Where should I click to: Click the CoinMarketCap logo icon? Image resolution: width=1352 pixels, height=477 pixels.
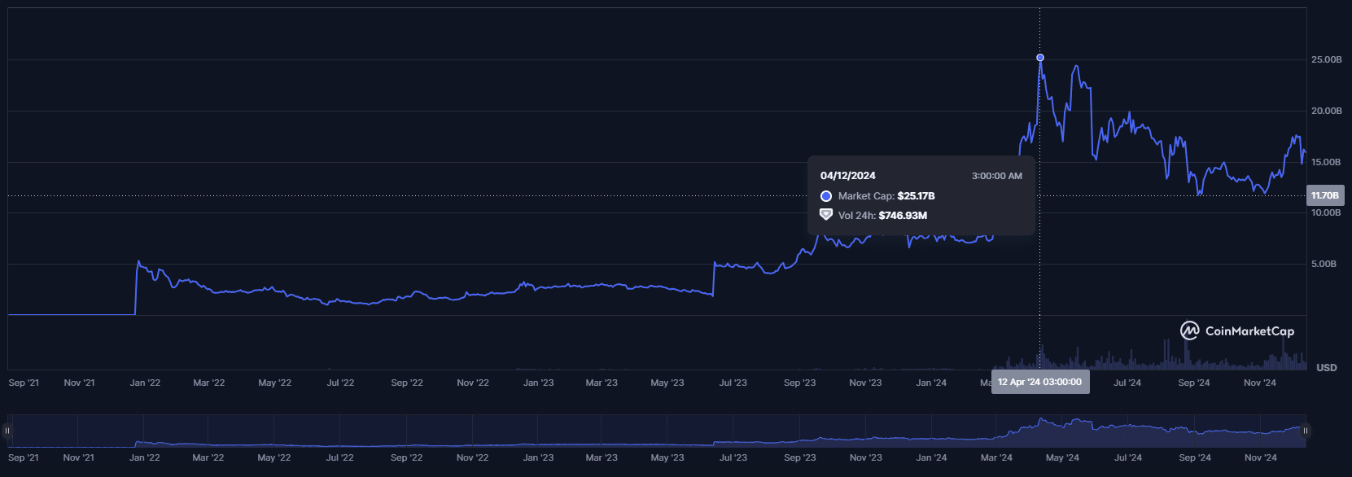(x=1189, y=330)
